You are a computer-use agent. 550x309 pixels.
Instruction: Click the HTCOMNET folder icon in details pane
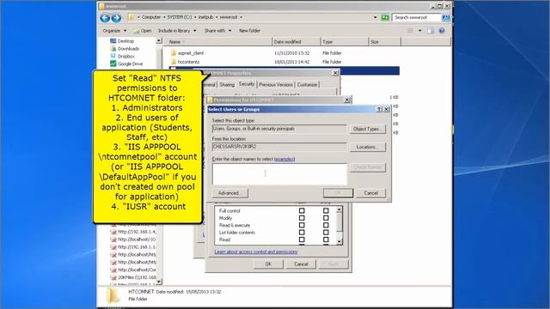[x=113, y=295]
